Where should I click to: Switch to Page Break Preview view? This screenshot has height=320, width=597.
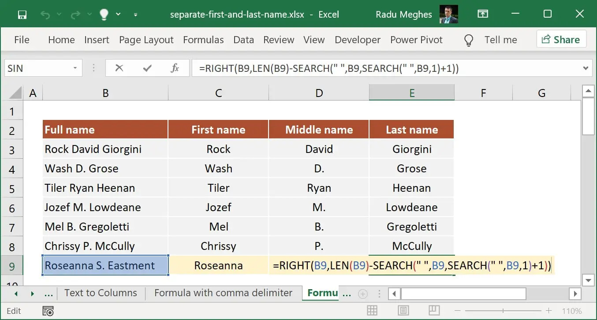434,310
